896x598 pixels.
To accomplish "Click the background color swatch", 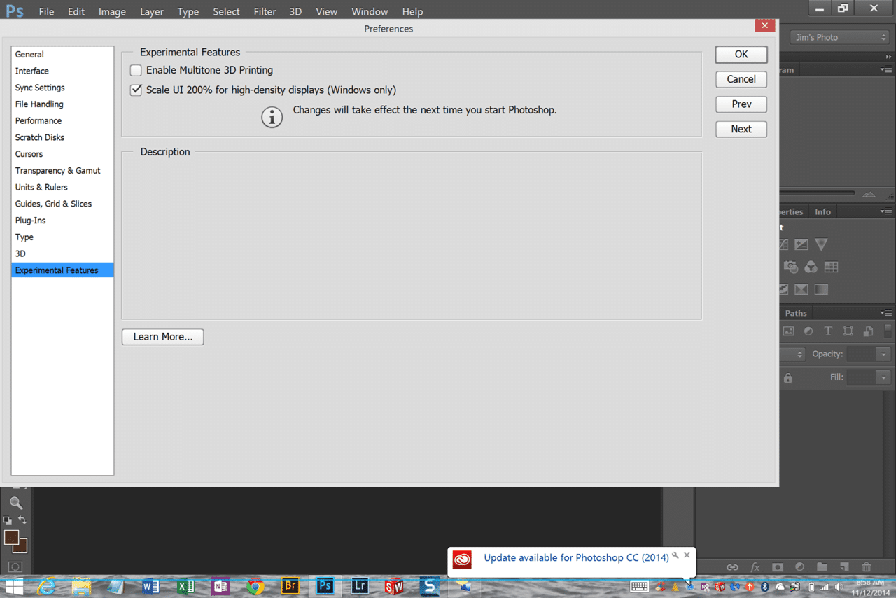I will tap(23, 550).
